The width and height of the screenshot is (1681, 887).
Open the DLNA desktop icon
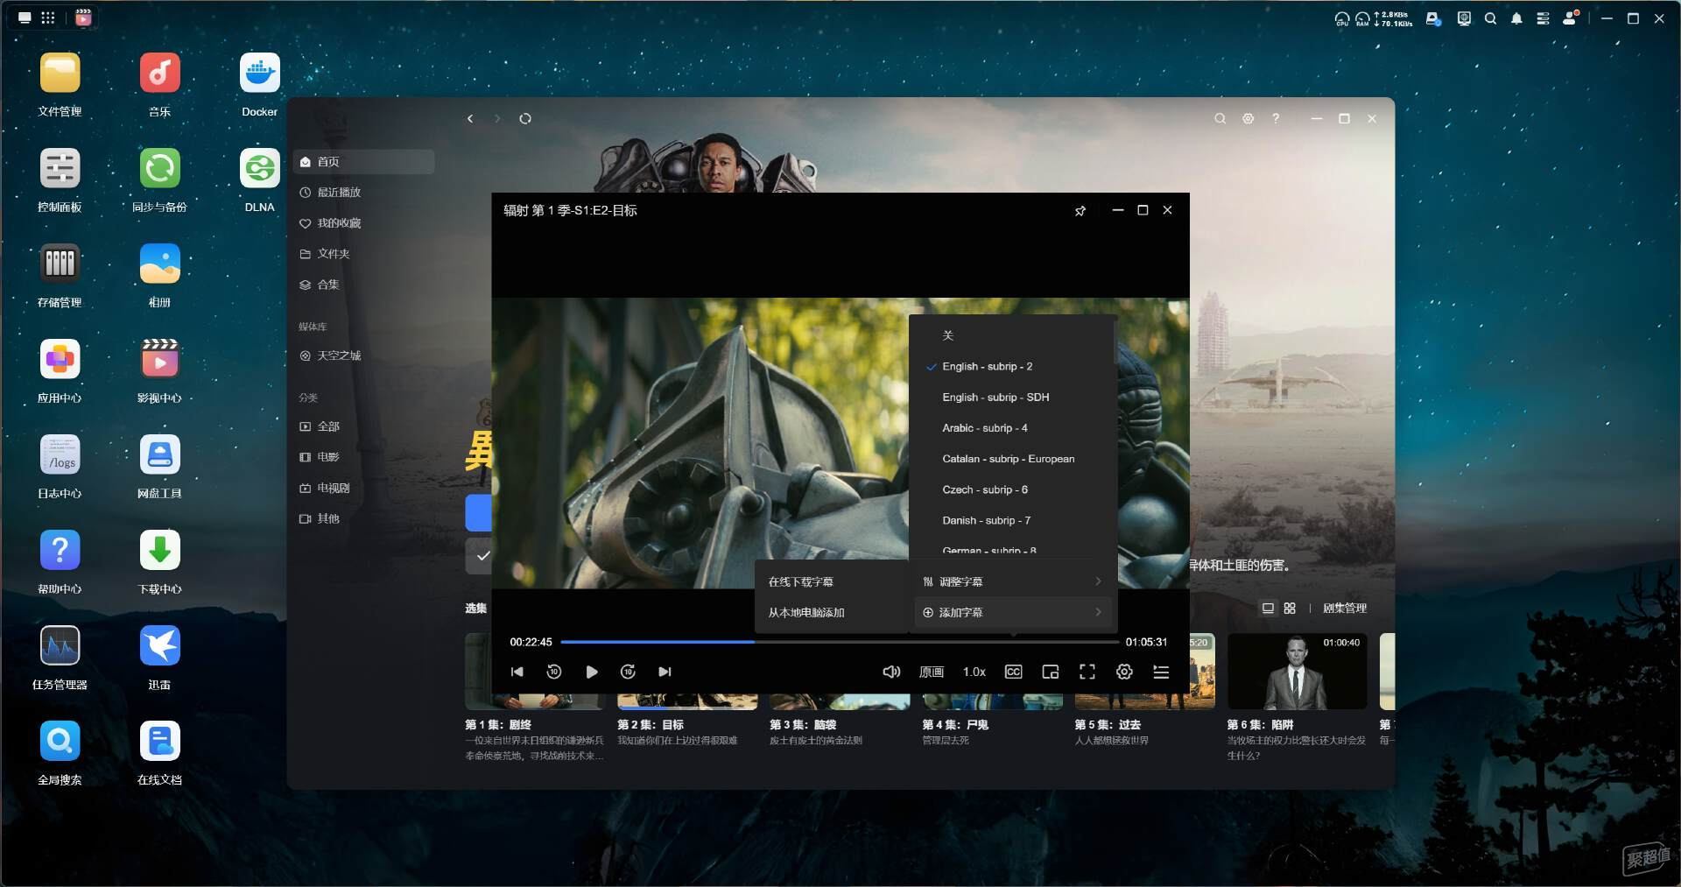259,169
